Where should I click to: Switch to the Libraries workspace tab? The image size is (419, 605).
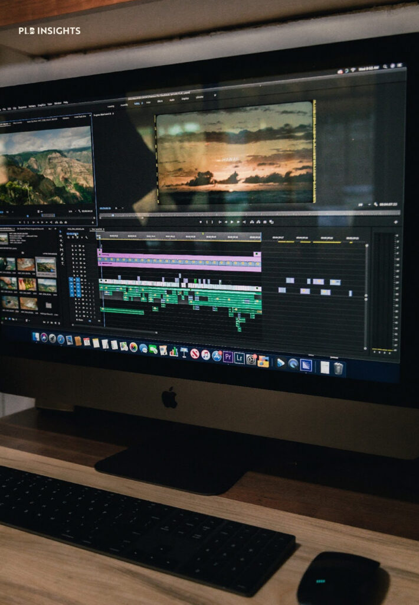199,97
